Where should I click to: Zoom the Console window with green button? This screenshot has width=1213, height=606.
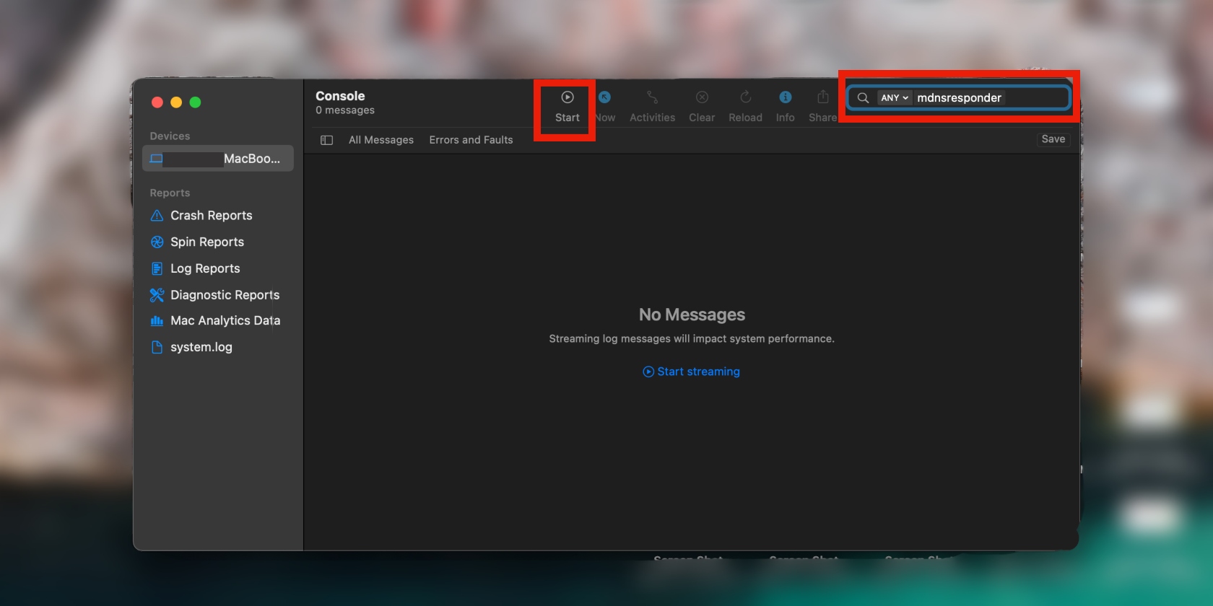pyautogui.click(x=195, y=102)
